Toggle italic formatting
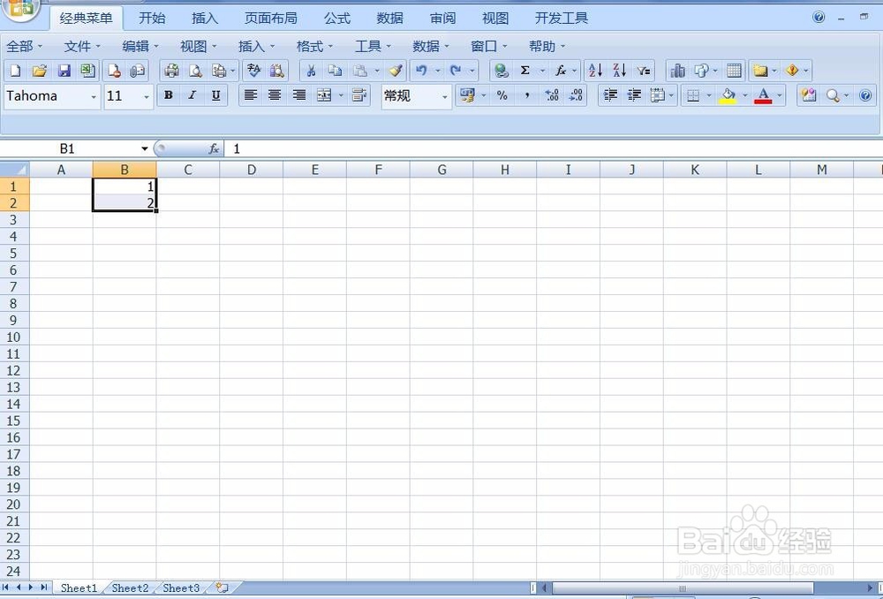Image resolution: width=883 pixels, height=599 pixels. (x=192, y=95)
